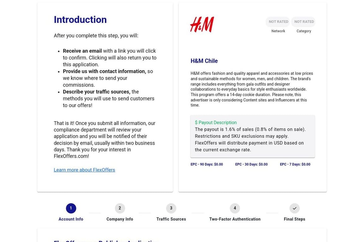Image resolution: width=364 pixels, height=242 pixels.
Task: Go to the Two-Factor Authentication step label
Action: coord(235,219)
